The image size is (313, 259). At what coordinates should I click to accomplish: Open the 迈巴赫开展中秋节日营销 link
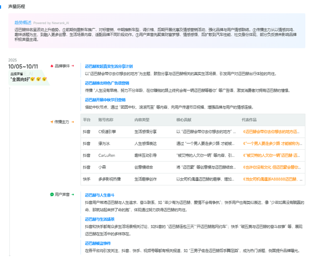106,99
